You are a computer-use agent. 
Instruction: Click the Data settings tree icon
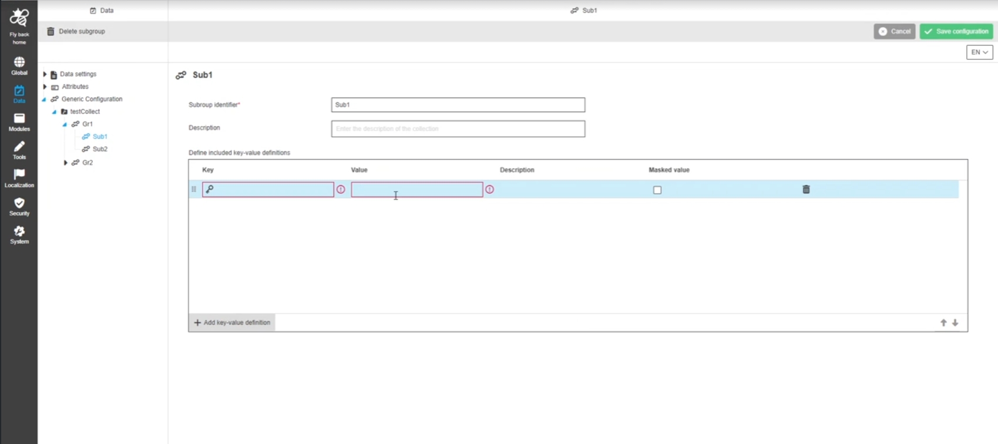[x=54, y=75]
